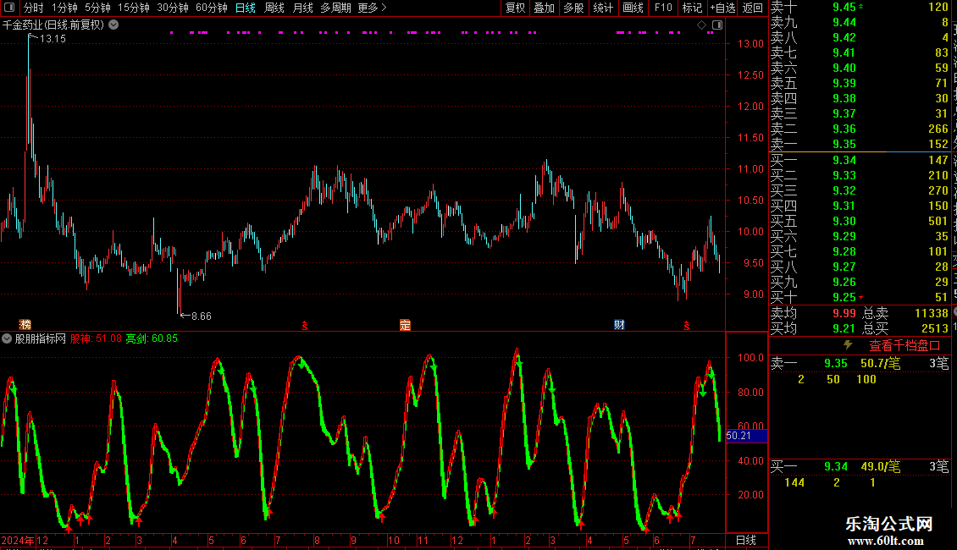This screenshot has height=550, width=957.
Task: Select 买十 price 9.25
Action: pos(844,298)
